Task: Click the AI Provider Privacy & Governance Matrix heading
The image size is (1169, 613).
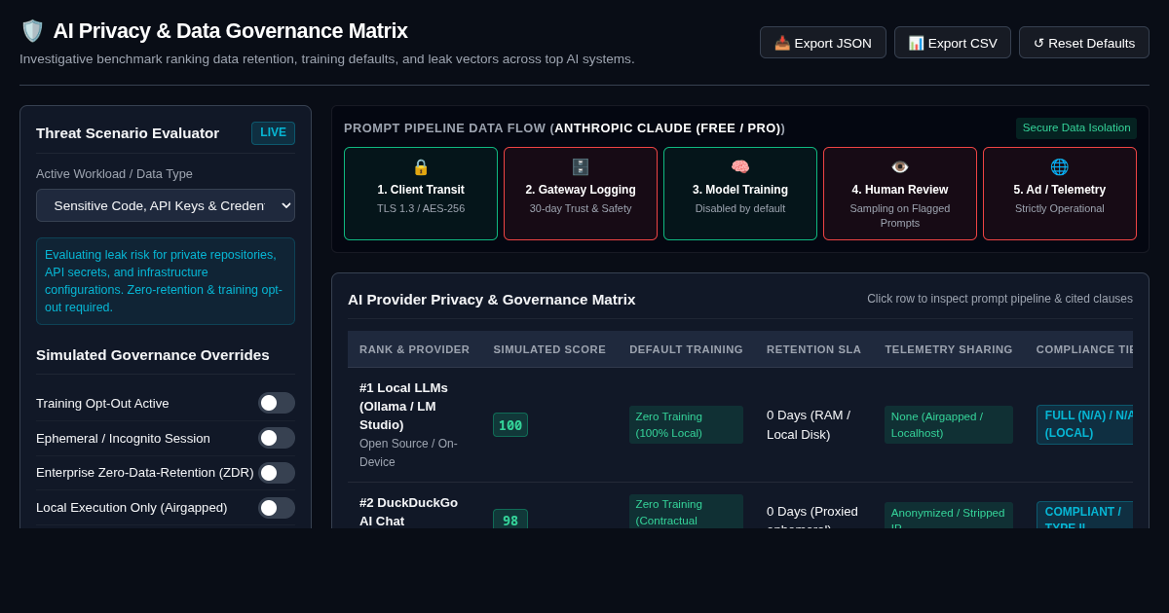Action: tap(492, 300)
